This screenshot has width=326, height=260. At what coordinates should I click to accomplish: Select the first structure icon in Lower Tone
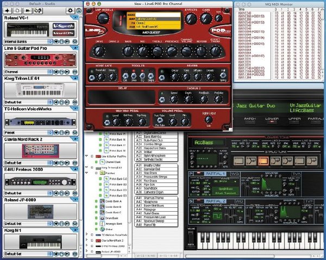coord(239,161)
